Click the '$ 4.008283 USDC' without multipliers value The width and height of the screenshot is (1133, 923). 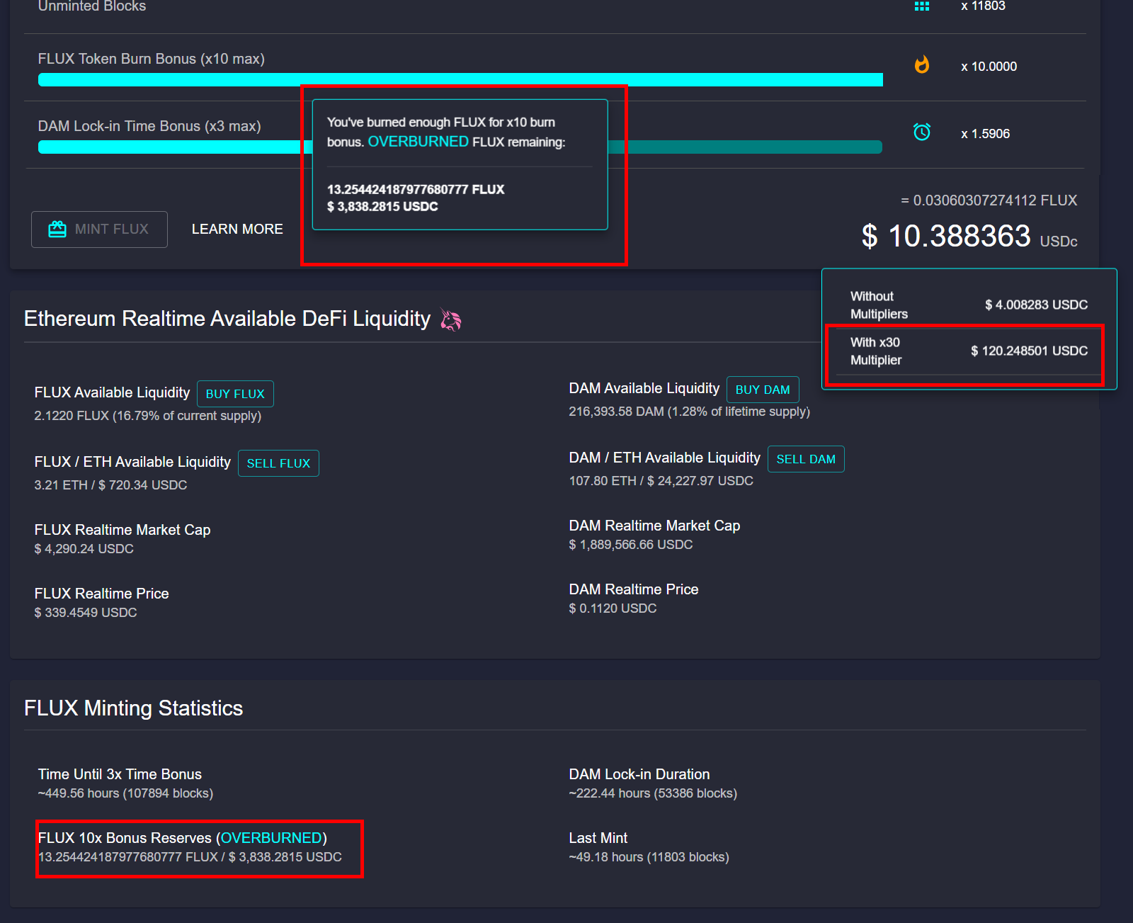click(1036, 305)
